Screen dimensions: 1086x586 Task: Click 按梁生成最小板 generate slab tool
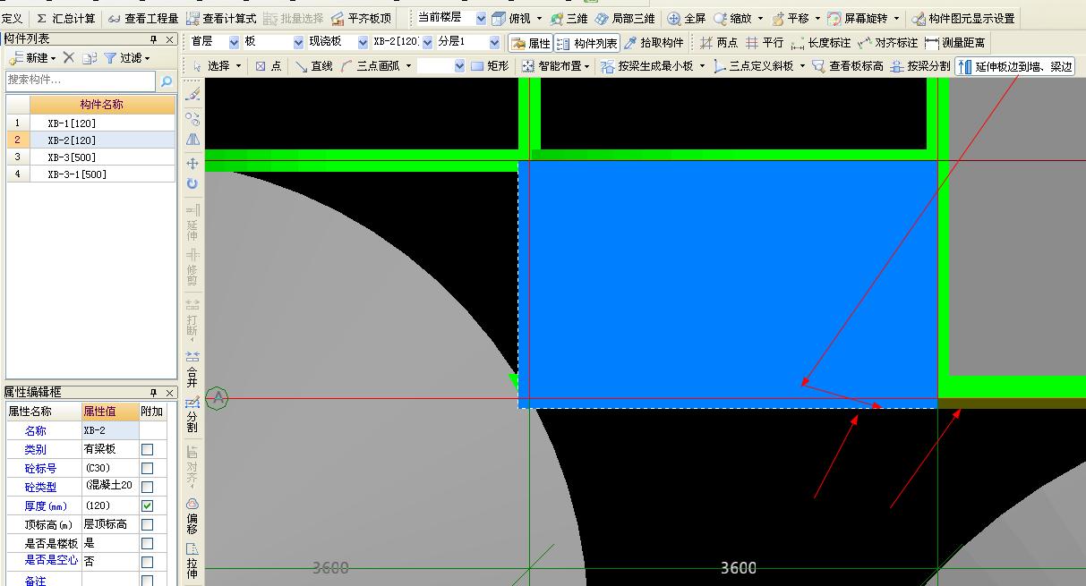click(647, 66)
